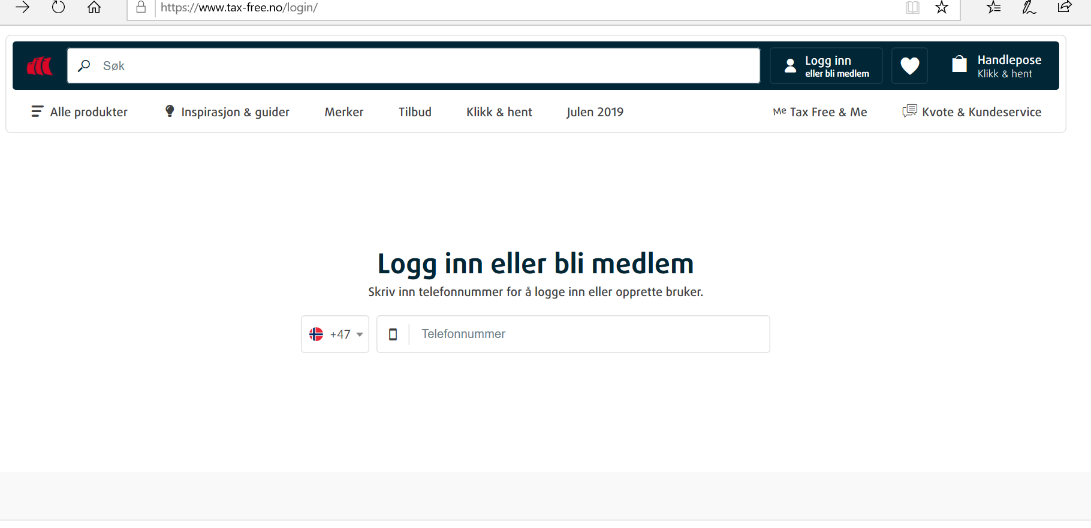The image size is (1091, 528).
Task: Click the Norwegian flag icon
Action: (316, 334)
